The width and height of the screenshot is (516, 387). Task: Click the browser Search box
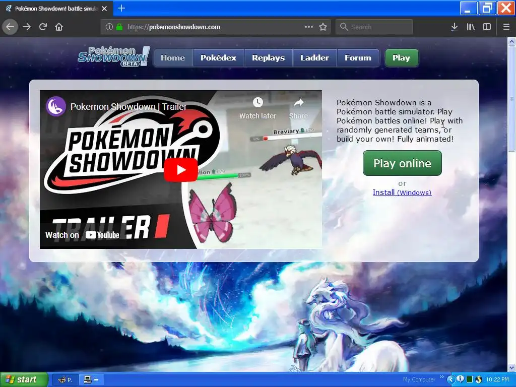tap(374, 27)
